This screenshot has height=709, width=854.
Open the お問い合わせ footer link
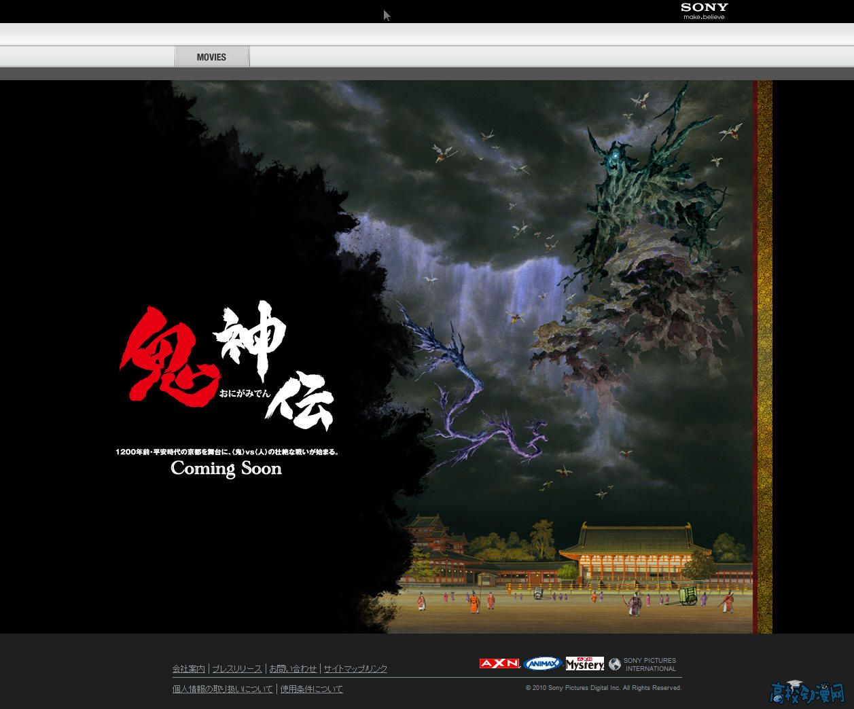click(293, 669)
